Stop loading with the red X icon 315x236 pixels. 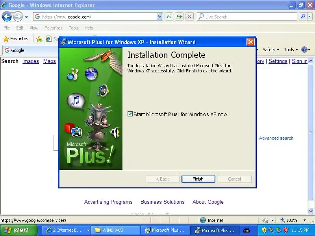point(189,17)
